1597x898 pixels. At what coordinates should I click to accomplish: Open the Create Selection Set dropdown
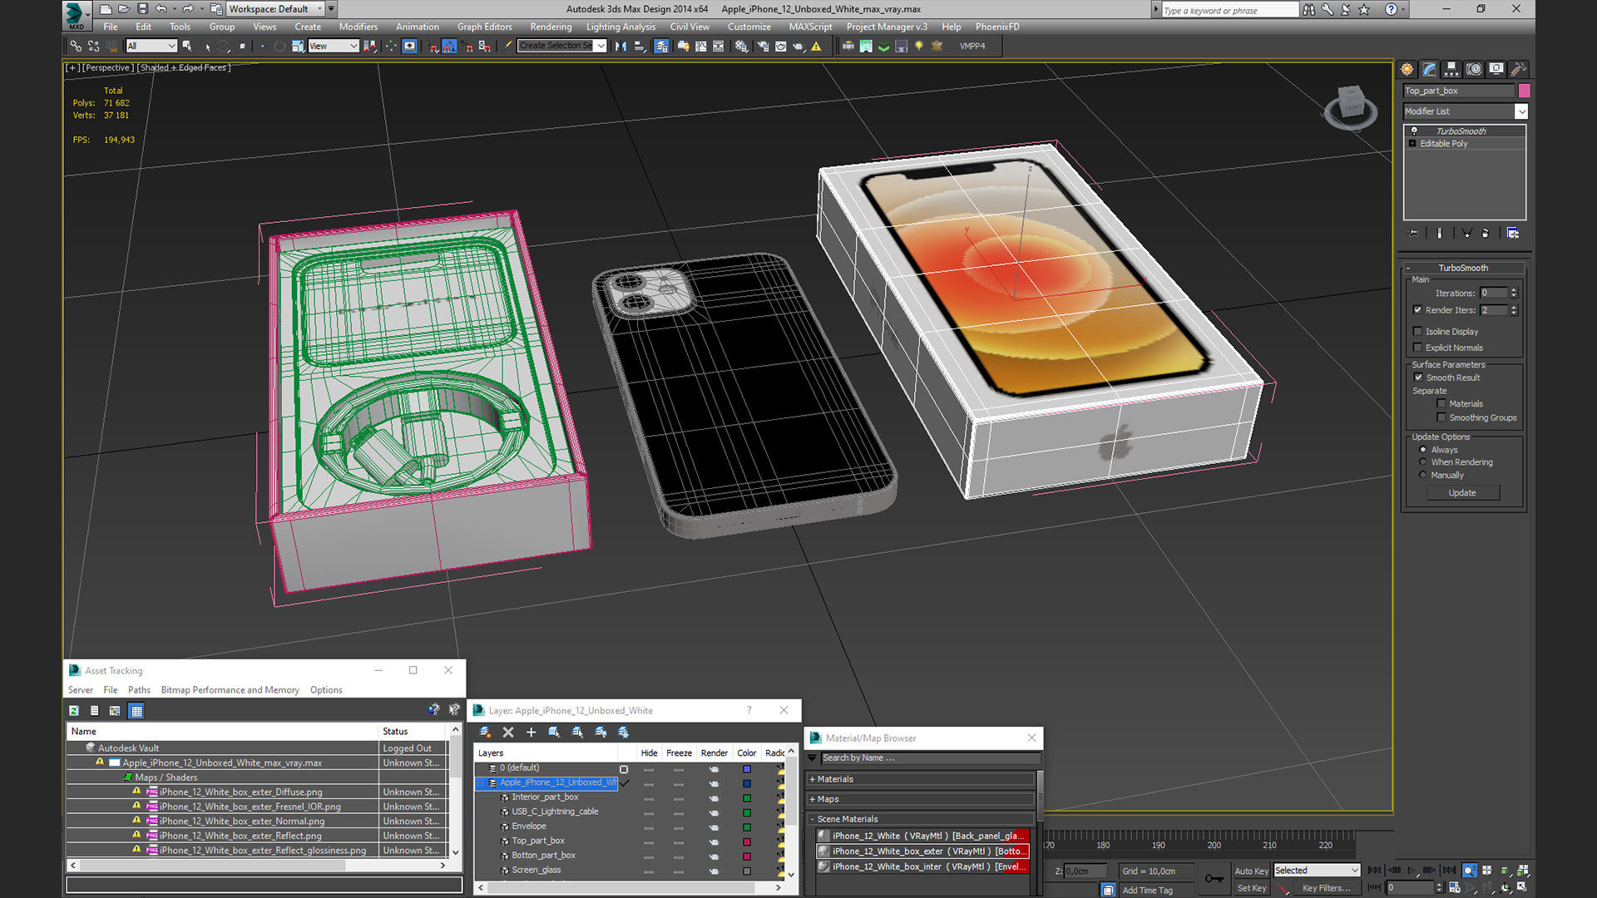click(562, 47)
